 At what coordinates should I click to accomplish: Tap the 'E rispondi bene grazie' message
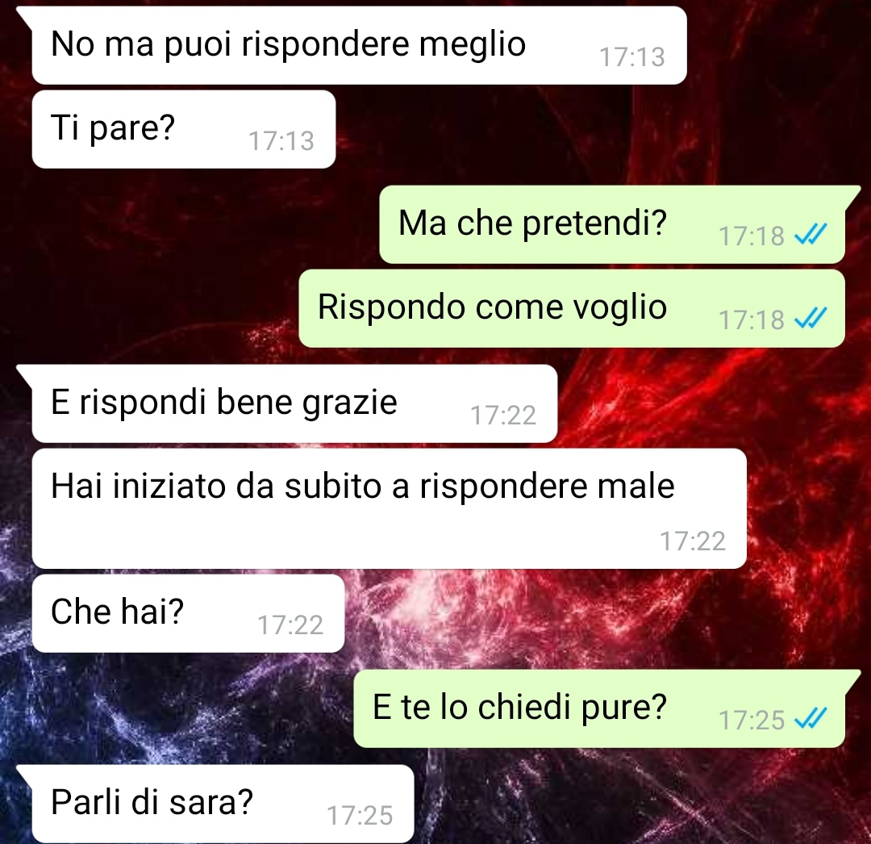[x=294, y=403]
